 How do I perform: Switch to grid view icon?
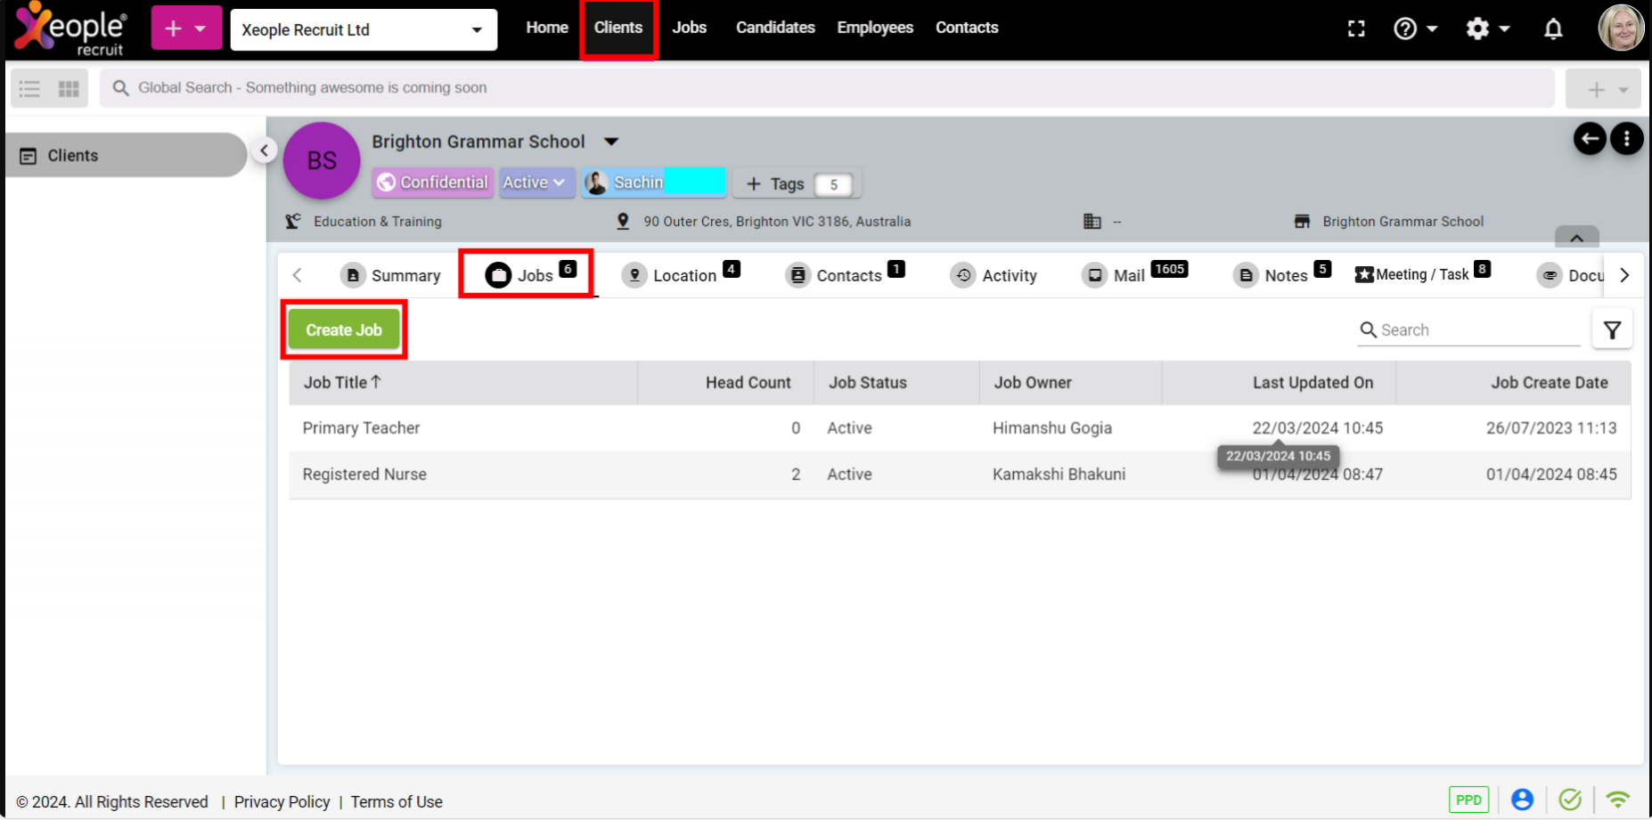(x=69, y=88)
